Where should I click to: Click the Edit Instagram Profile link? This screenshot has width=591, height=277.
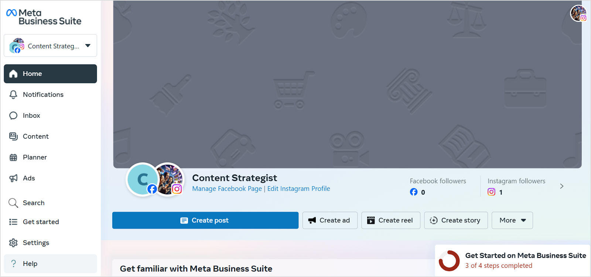[x=298, y=189]
